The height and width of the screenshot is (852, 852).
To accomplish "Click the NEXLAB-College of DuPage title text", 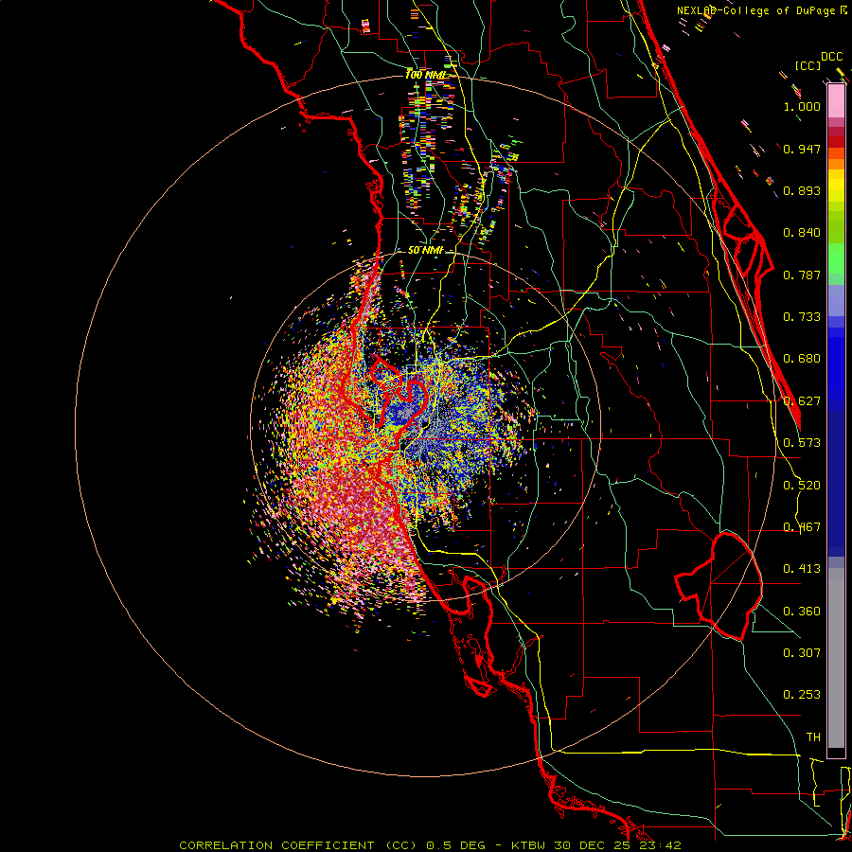I will click(758, 10).
